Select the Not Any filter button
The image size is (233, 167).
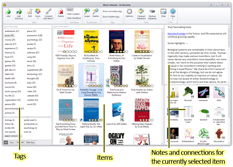tap(30, 142)
